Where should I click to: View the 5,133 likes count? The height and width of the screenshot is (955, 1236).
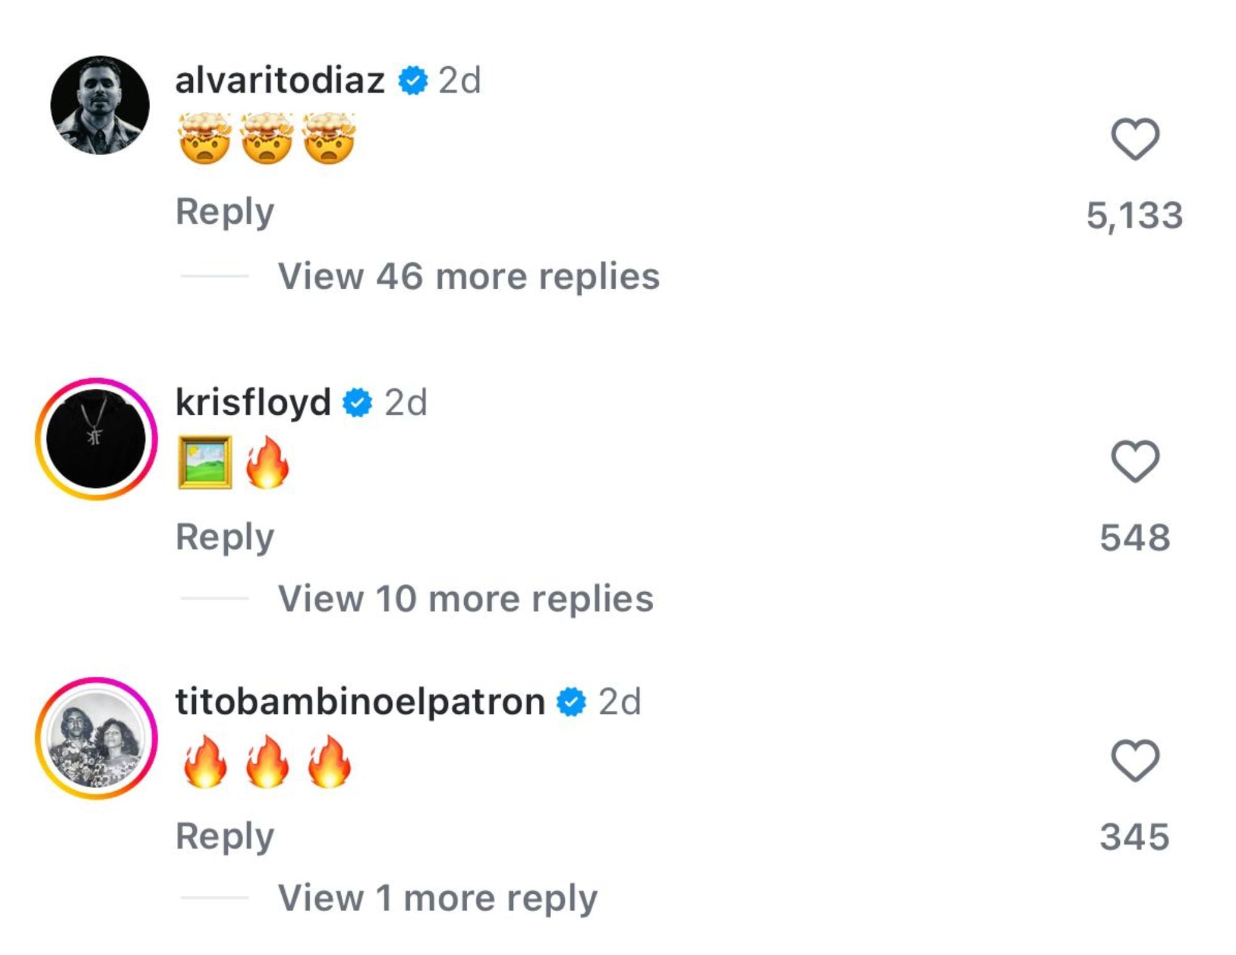tap(1135, 216)
